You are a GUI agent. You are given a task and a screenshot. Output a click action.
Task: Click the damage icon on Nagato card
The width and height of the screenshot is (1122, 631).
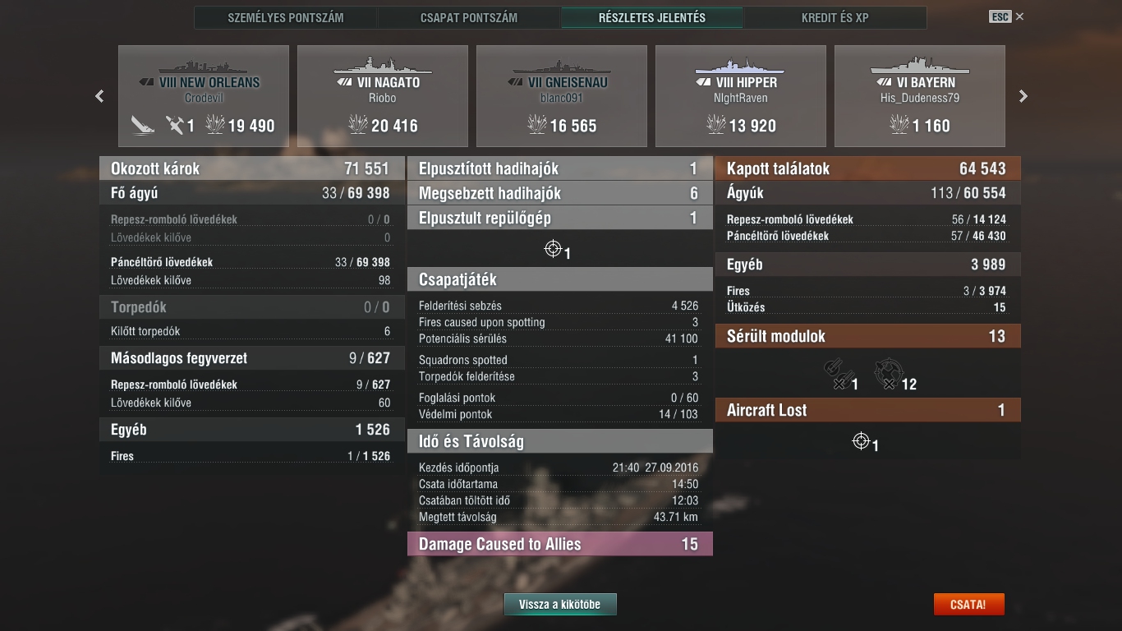[x=357, y=125]
